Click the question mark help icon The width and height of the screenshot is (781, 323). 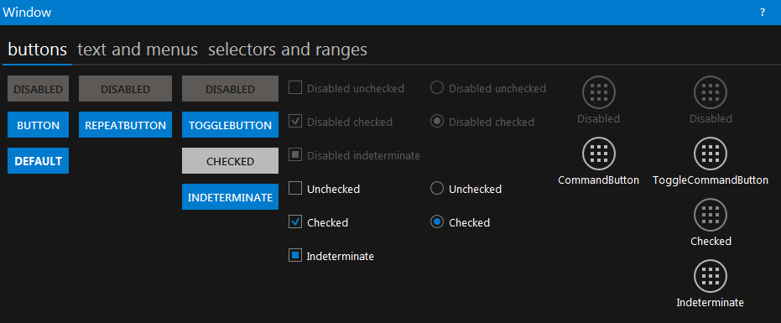(762, 13)
